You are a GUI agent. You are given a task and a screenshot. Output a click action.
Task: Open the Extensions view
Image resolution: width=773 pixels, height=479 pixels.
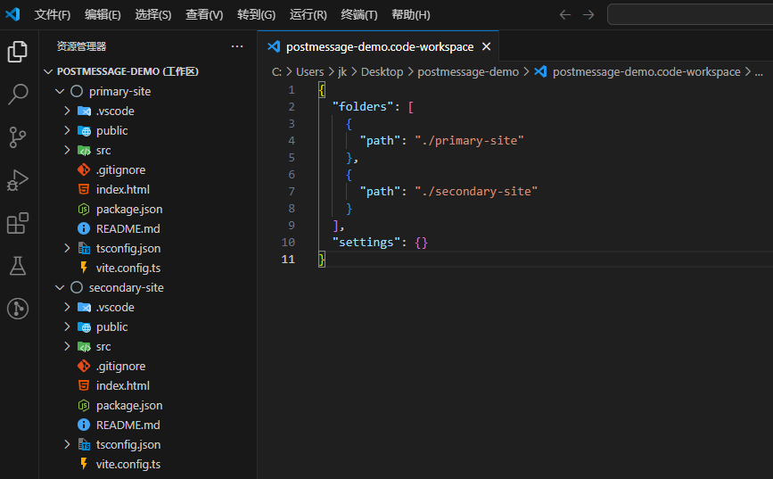coord(18,223)
